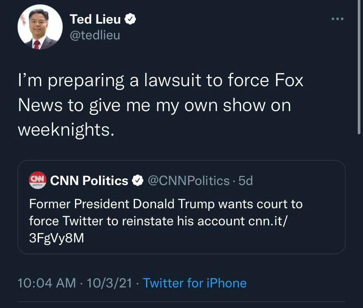363x308 pixels.
Task: Open Ted Lieu's profile via his display name
Action: click(x=95, y=19)
